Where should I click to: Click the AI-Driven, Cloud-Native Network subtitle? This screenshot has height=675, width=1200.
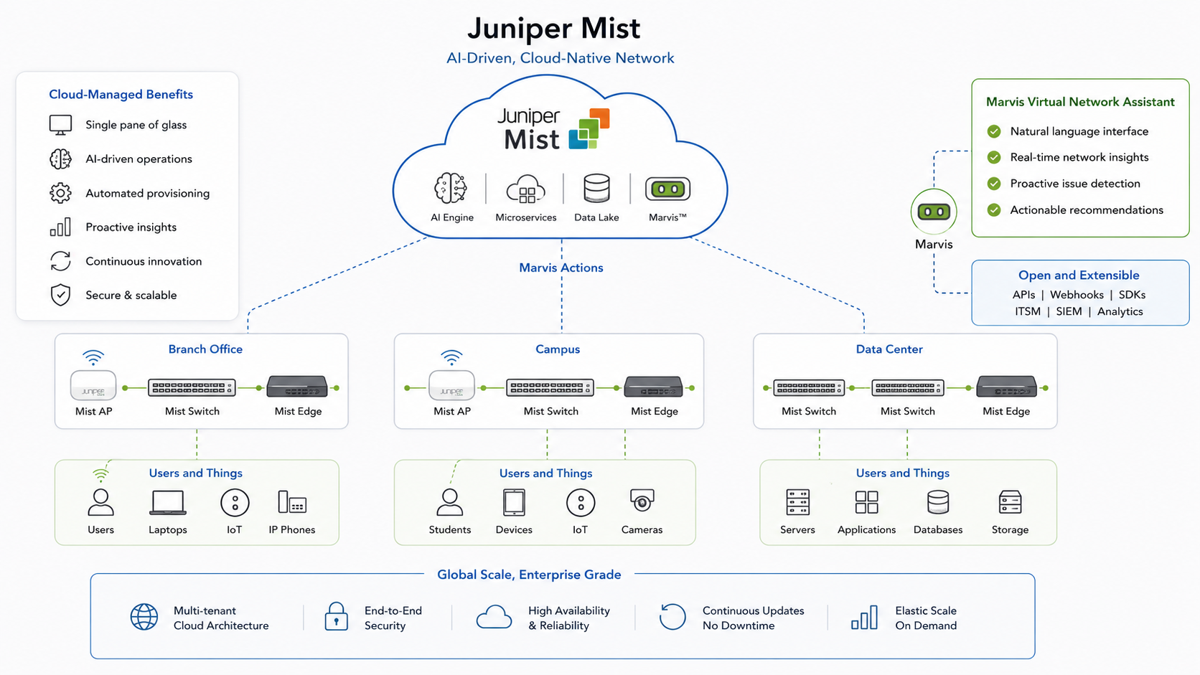[x=561, y=58]
